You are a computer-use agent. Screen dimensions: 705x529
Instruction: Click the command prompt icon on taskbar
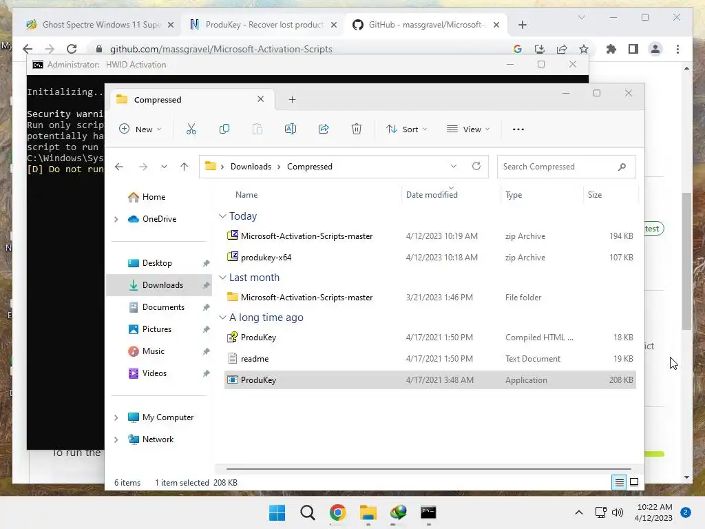[428, 512]
